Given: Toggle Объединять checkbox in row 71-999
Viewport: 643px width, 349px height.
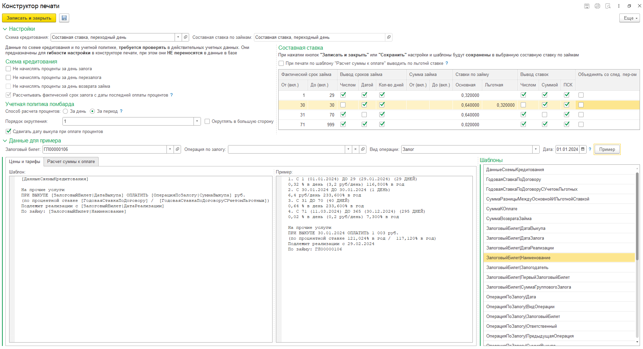Looking at the screenshot, I should tap(581, 125).
